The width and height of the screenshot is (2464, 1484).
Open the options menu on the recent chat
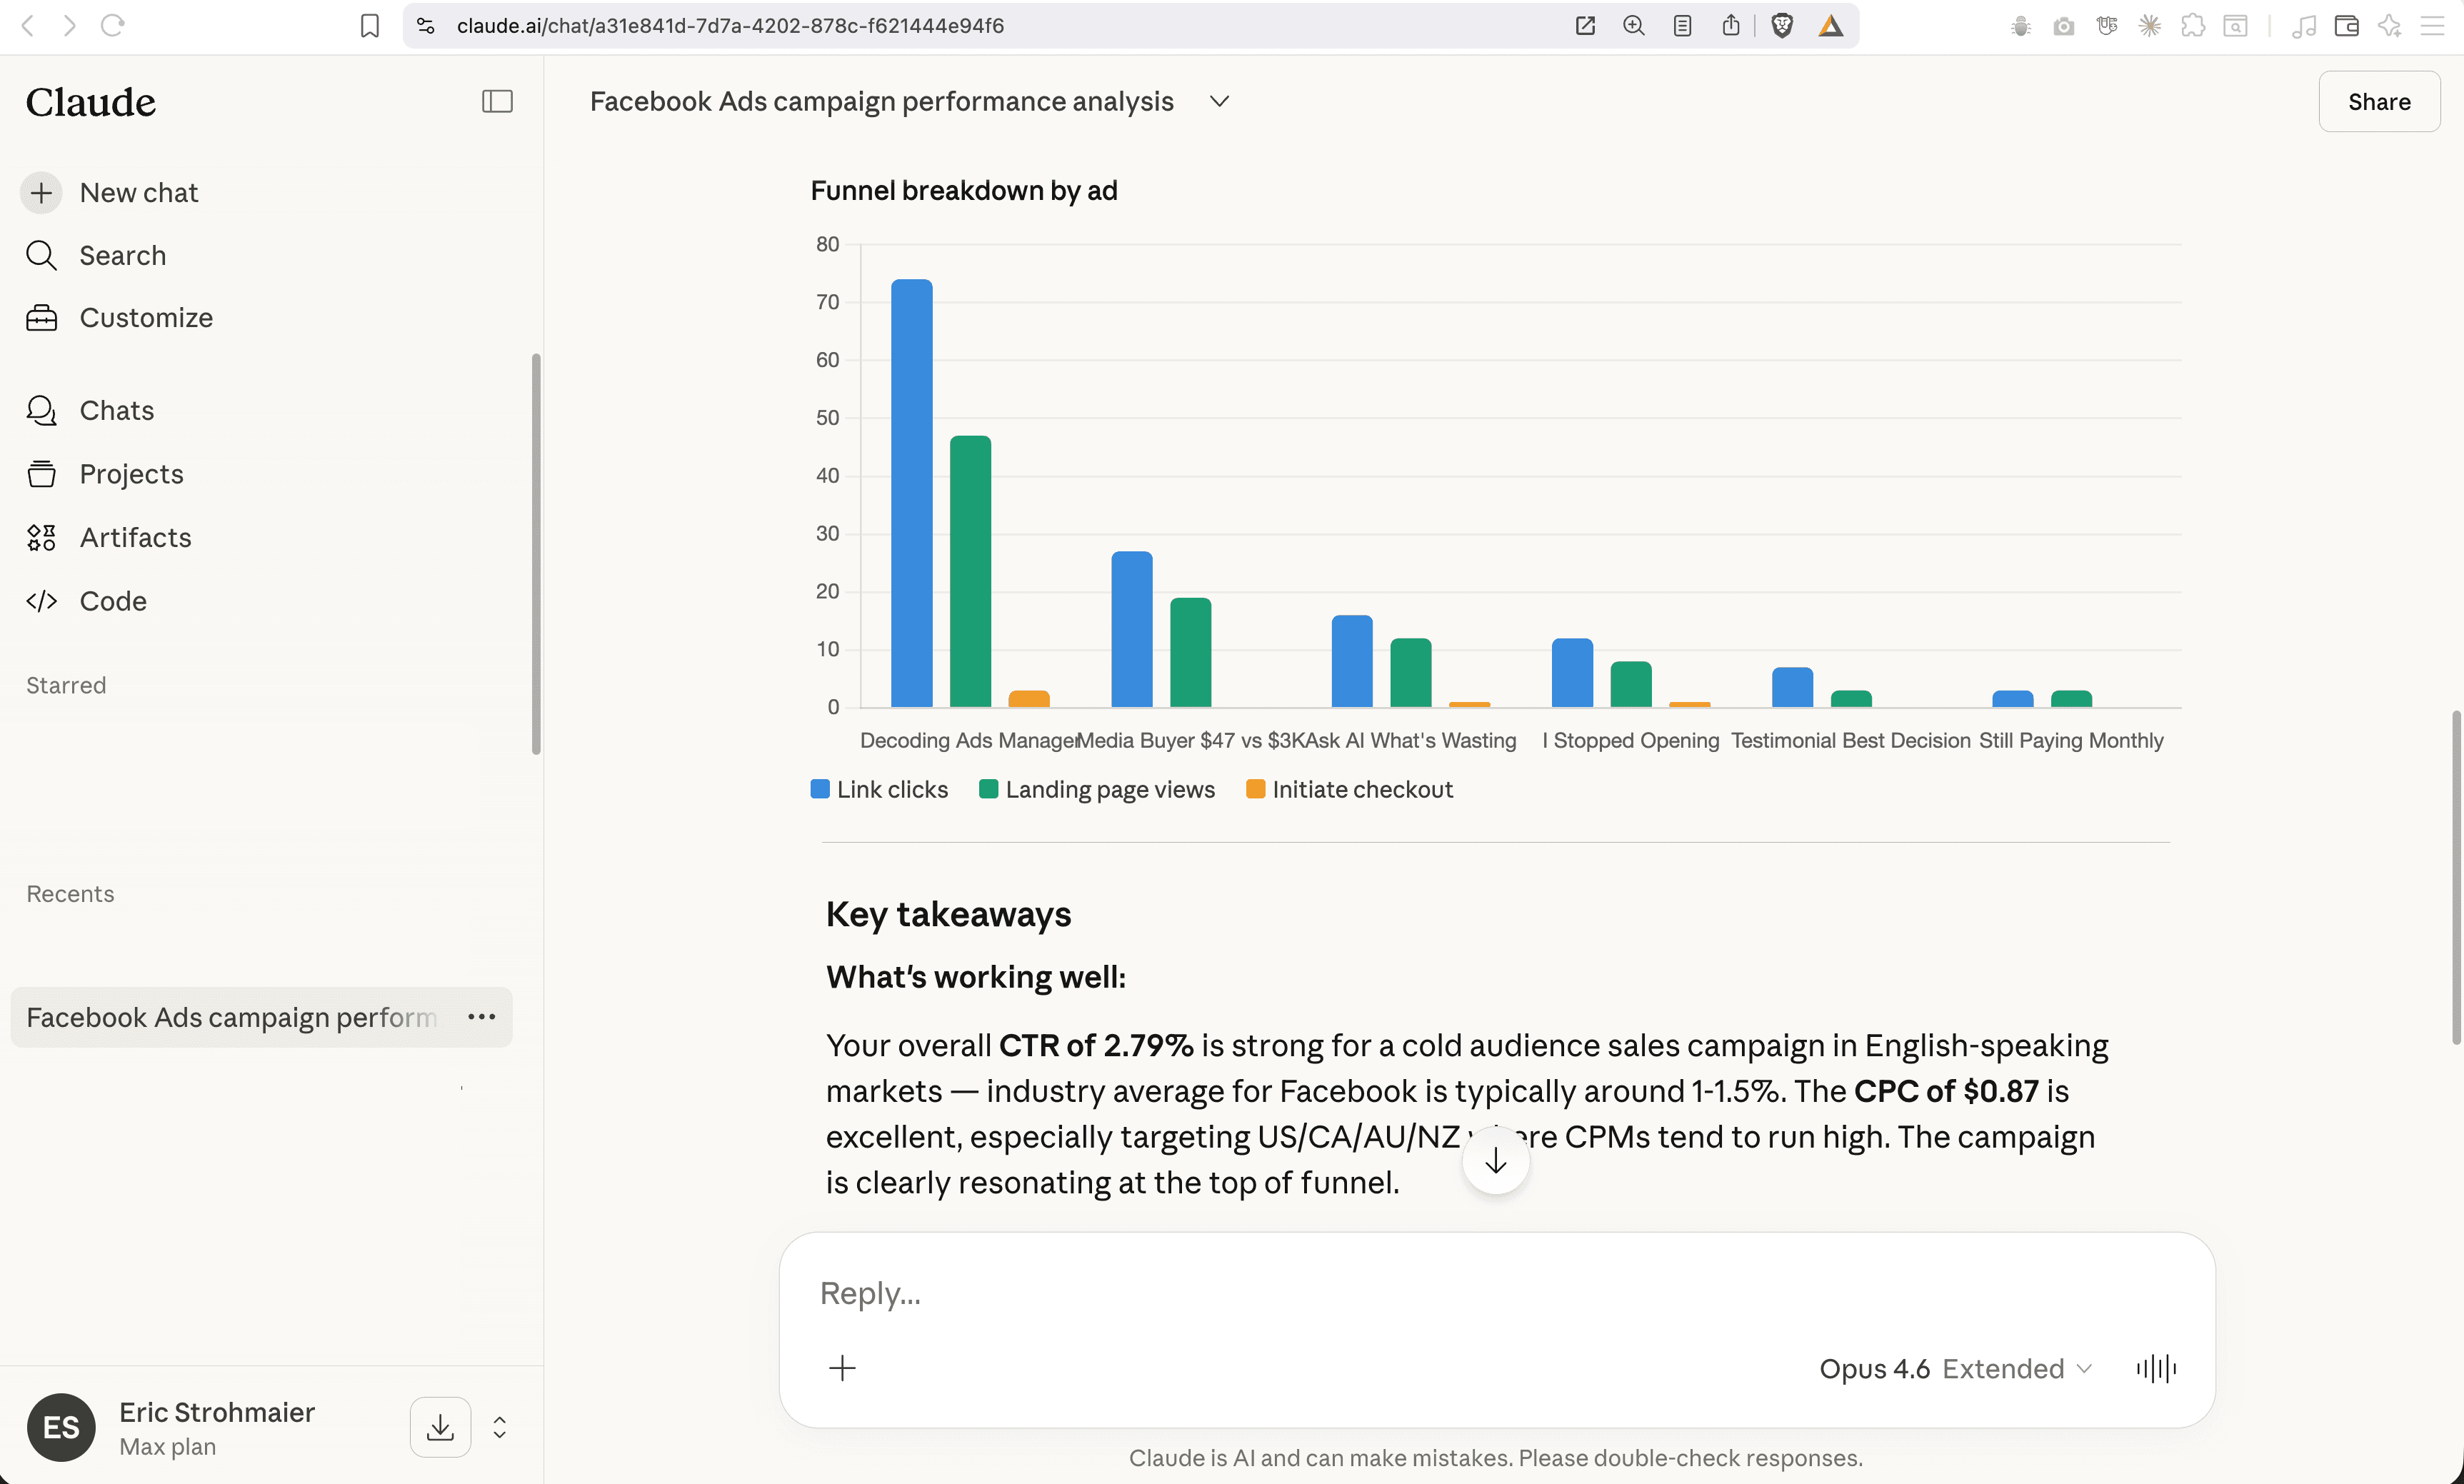(x=481, y=1017)
